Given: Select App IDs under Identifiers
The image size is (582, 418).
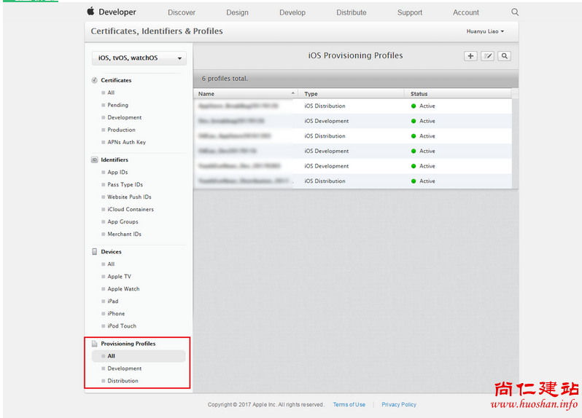Looking at the screenshot, I should coord(117,173).
